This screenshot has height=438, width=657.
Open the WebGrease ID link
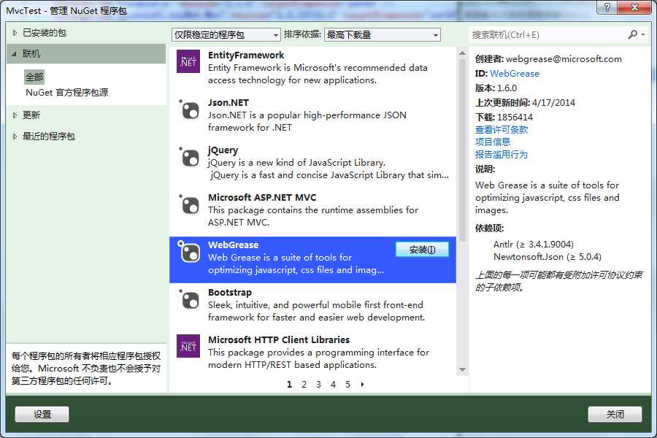[x=515, y=73]
